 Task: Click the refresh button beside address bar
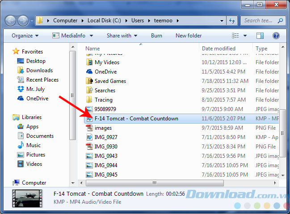(x=232, y=21)
